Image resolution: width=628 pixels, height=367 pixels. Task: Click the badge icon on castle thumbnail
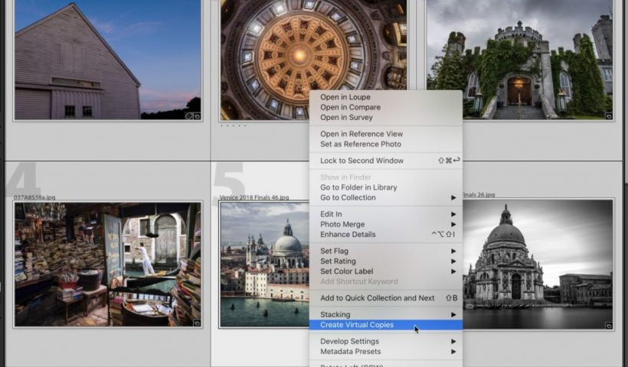tap(608, 116)
